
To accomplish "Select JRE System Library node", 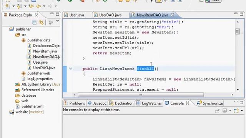I will [41, 84].
